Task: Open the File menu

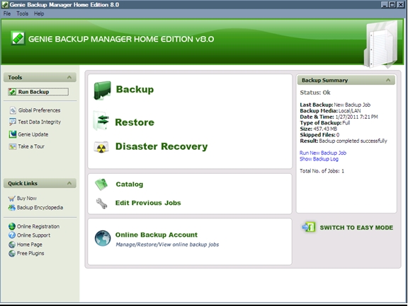Action: pyautogui.click(x=7, y=13)
